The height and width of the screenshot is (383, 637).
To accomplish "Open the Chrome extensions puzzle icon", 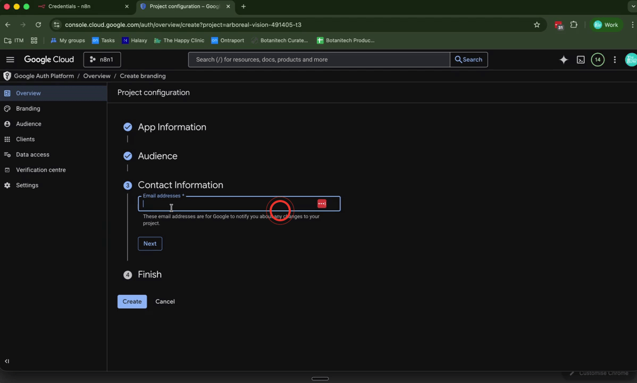I will [x=574, y=24].
